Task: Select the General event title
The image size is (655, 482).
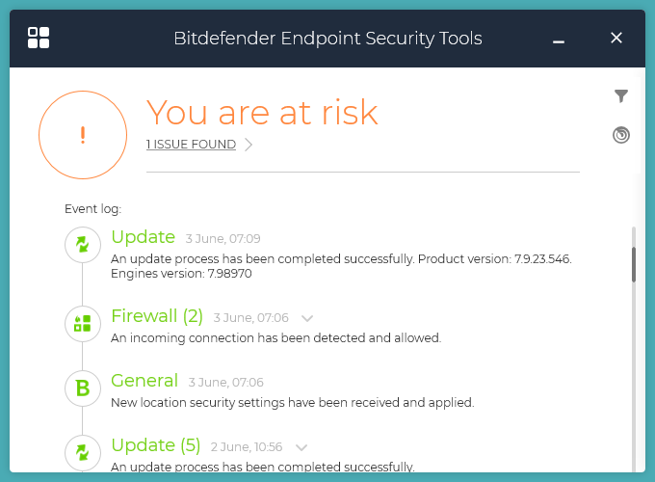Action: pyautogui.click(x=144, y=381)
